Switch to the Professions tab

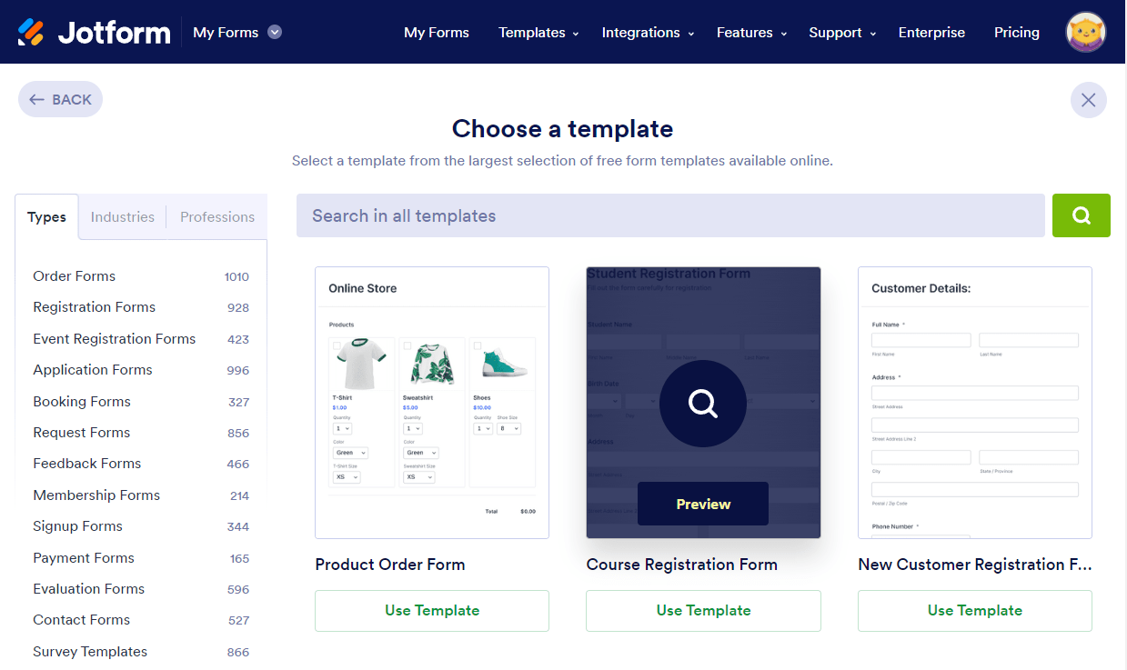pyautogui.click(x=217, y=217)
